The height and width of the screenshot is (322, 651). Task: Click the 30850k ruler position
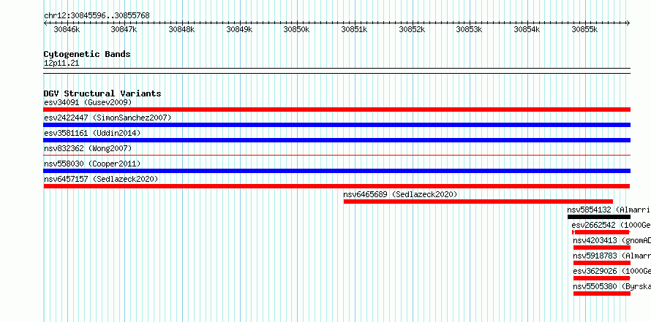pos(296,29)
